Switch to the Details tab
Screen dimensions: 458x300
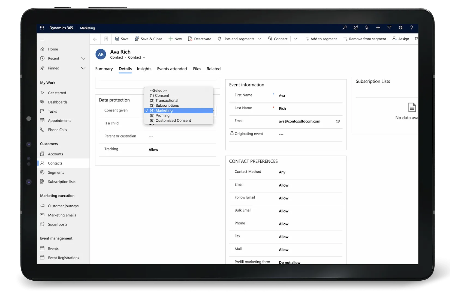[125, 69]
